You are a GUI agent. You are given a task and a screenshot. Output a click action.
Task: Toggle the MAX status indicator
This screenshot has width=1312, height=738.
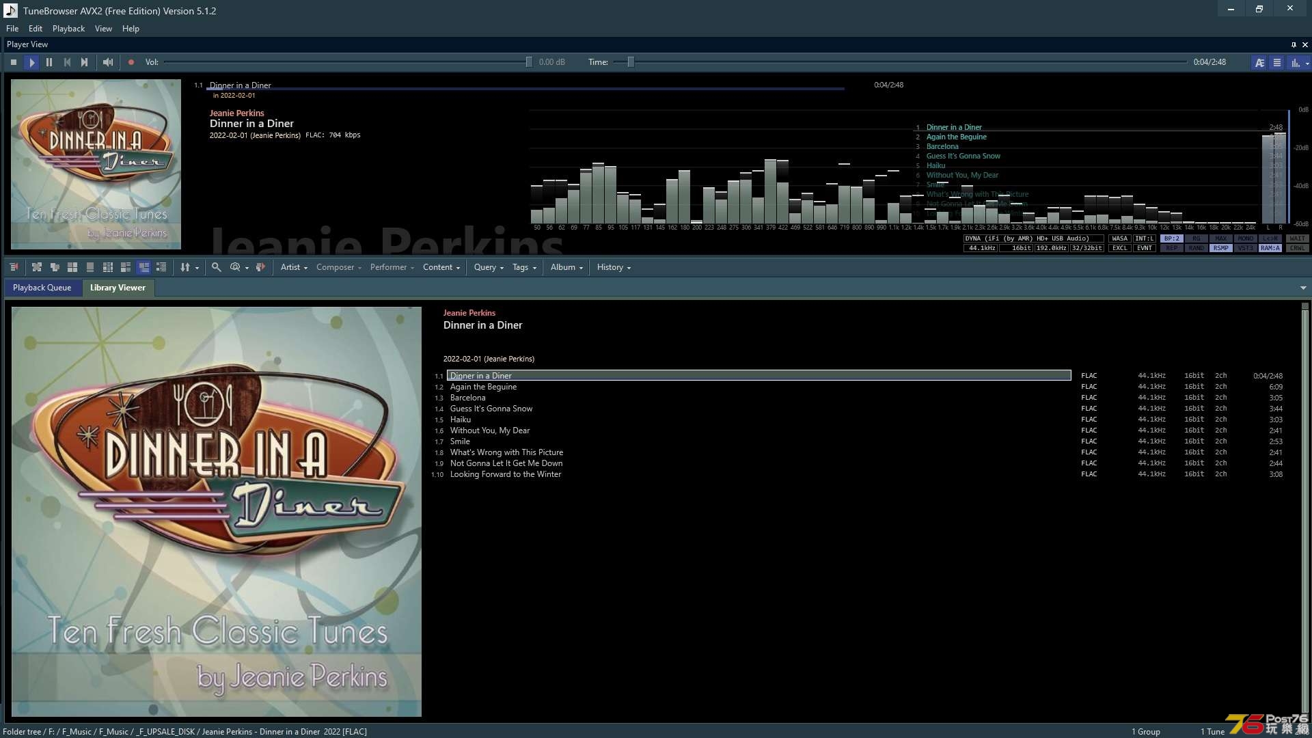click(1221, 238)
